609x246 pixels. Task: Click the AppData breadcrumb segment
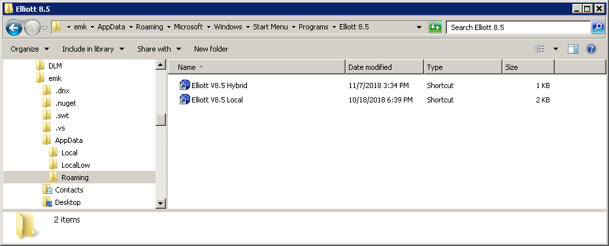coord(112,27)
